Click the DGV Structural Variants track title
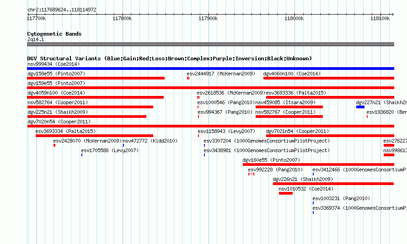Image resolution: width=407 pixels, height=244 pixels. [x=169, y=58]
